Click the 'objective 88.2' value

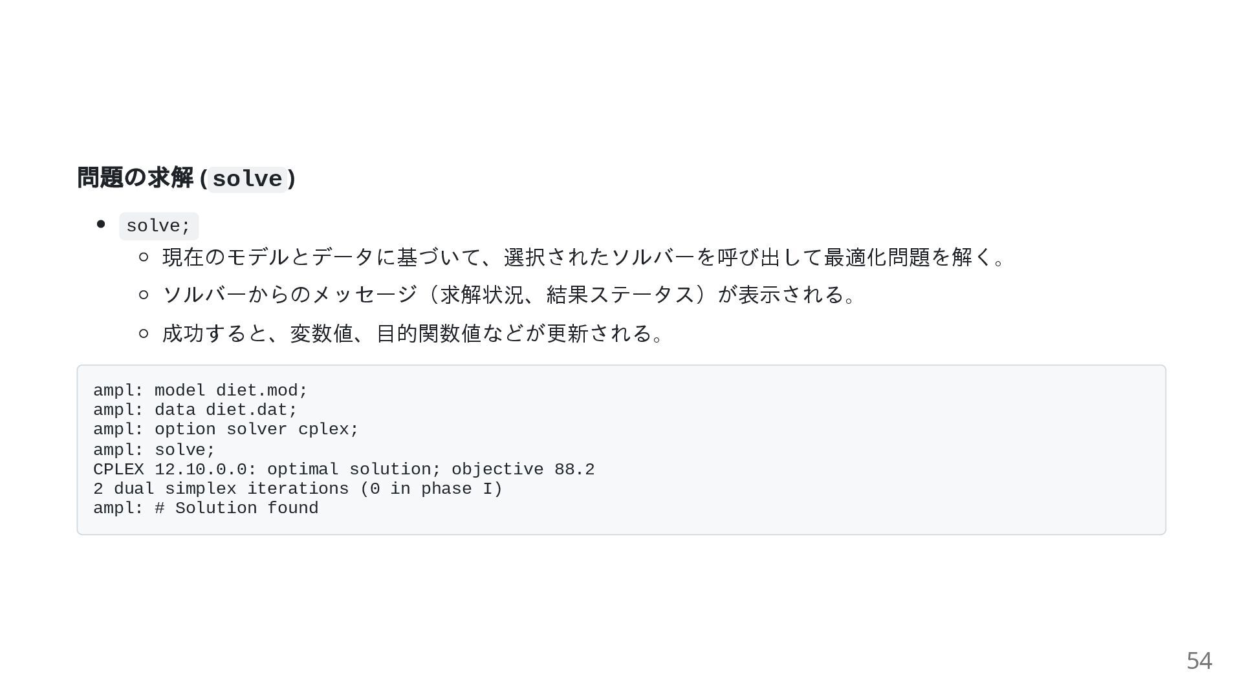pyautogui.click(x=523, y=469)
